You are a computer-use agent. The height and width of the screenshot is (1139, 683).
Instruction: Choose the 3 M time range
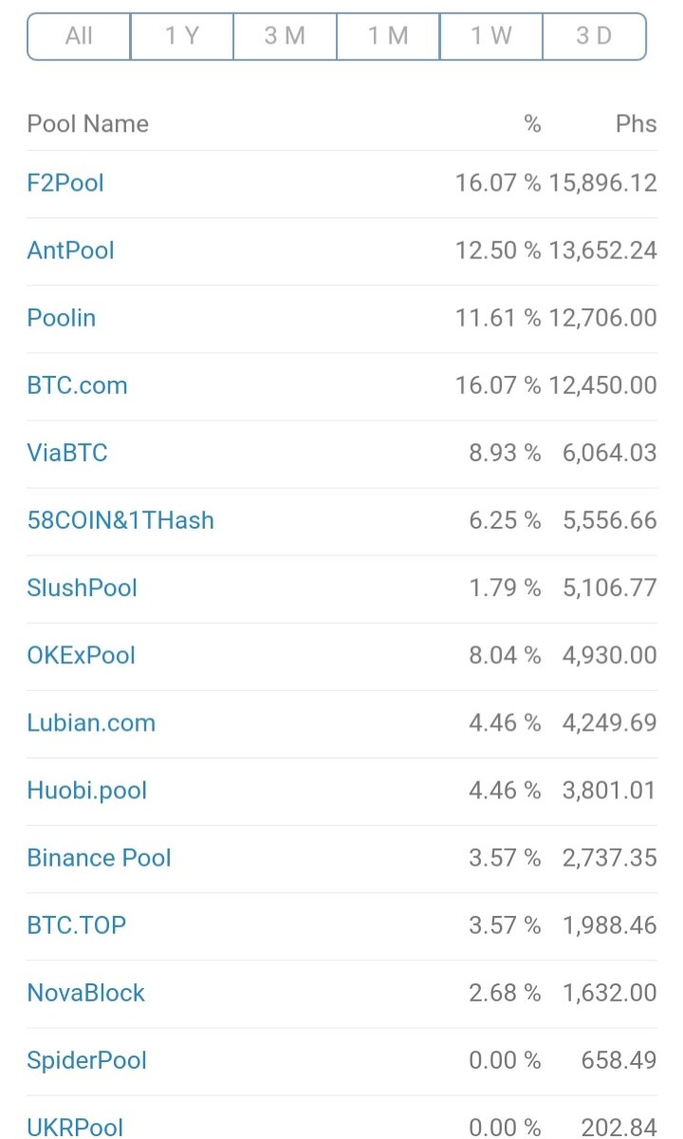click(285, 36)
